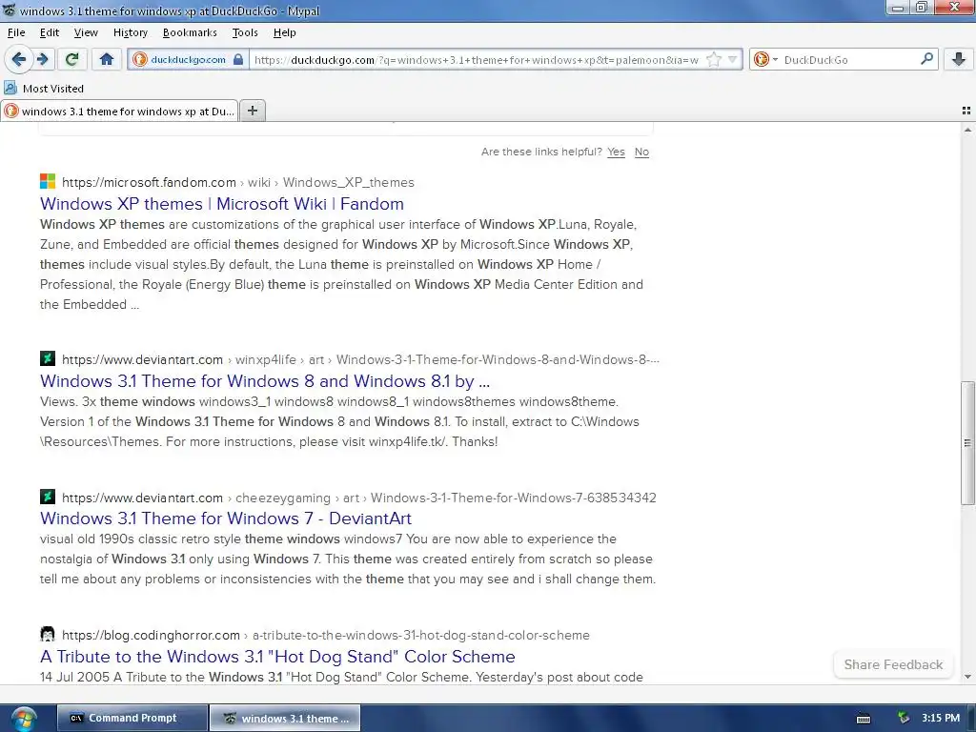This screenshot has height=732, width=976.
Task: Click the vertical scrollbar thumb
Action: tap(967, 442)
